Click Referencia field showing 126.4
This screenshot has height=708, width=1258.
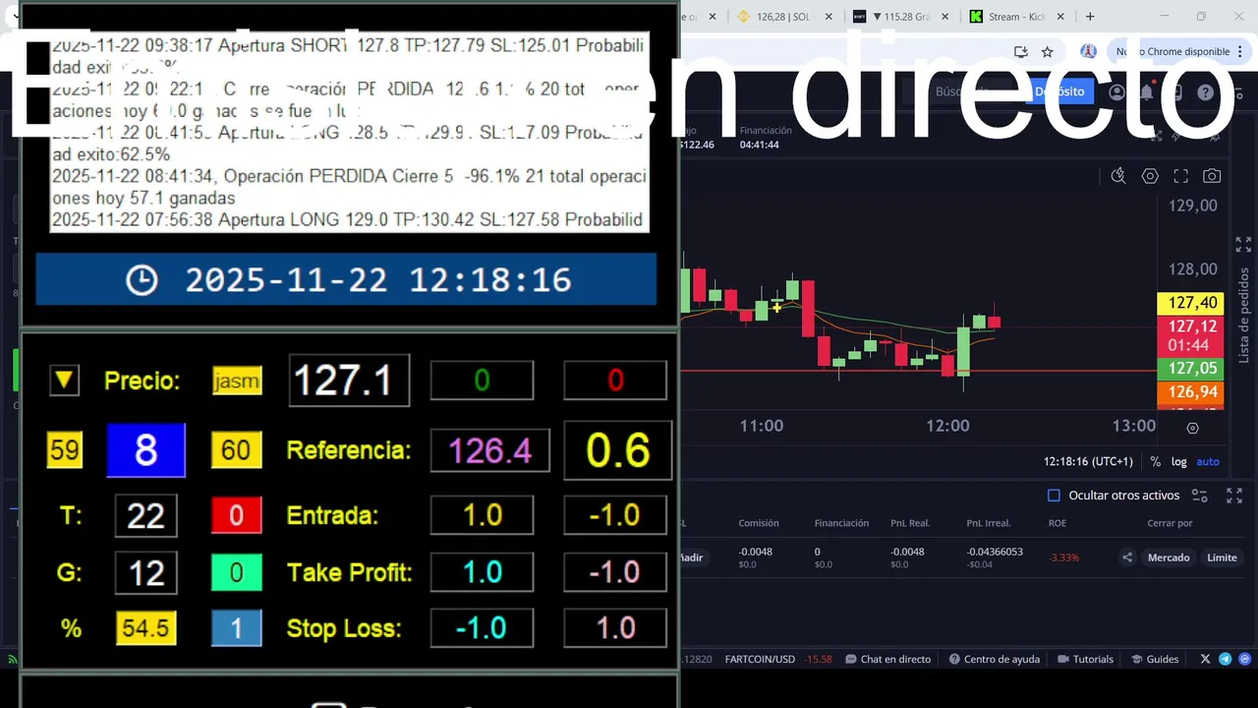489,450
